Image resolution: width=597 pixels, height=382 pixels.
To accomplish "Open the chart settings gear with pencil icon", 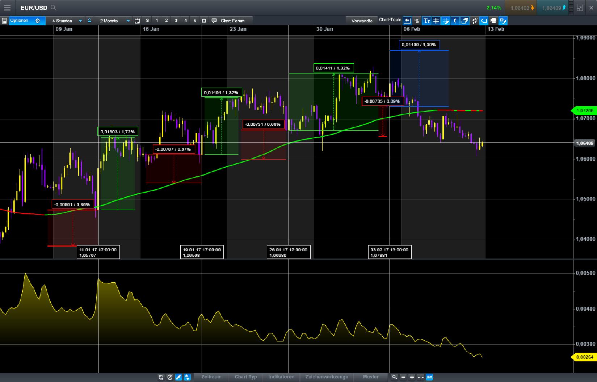I will pos(503,21).
